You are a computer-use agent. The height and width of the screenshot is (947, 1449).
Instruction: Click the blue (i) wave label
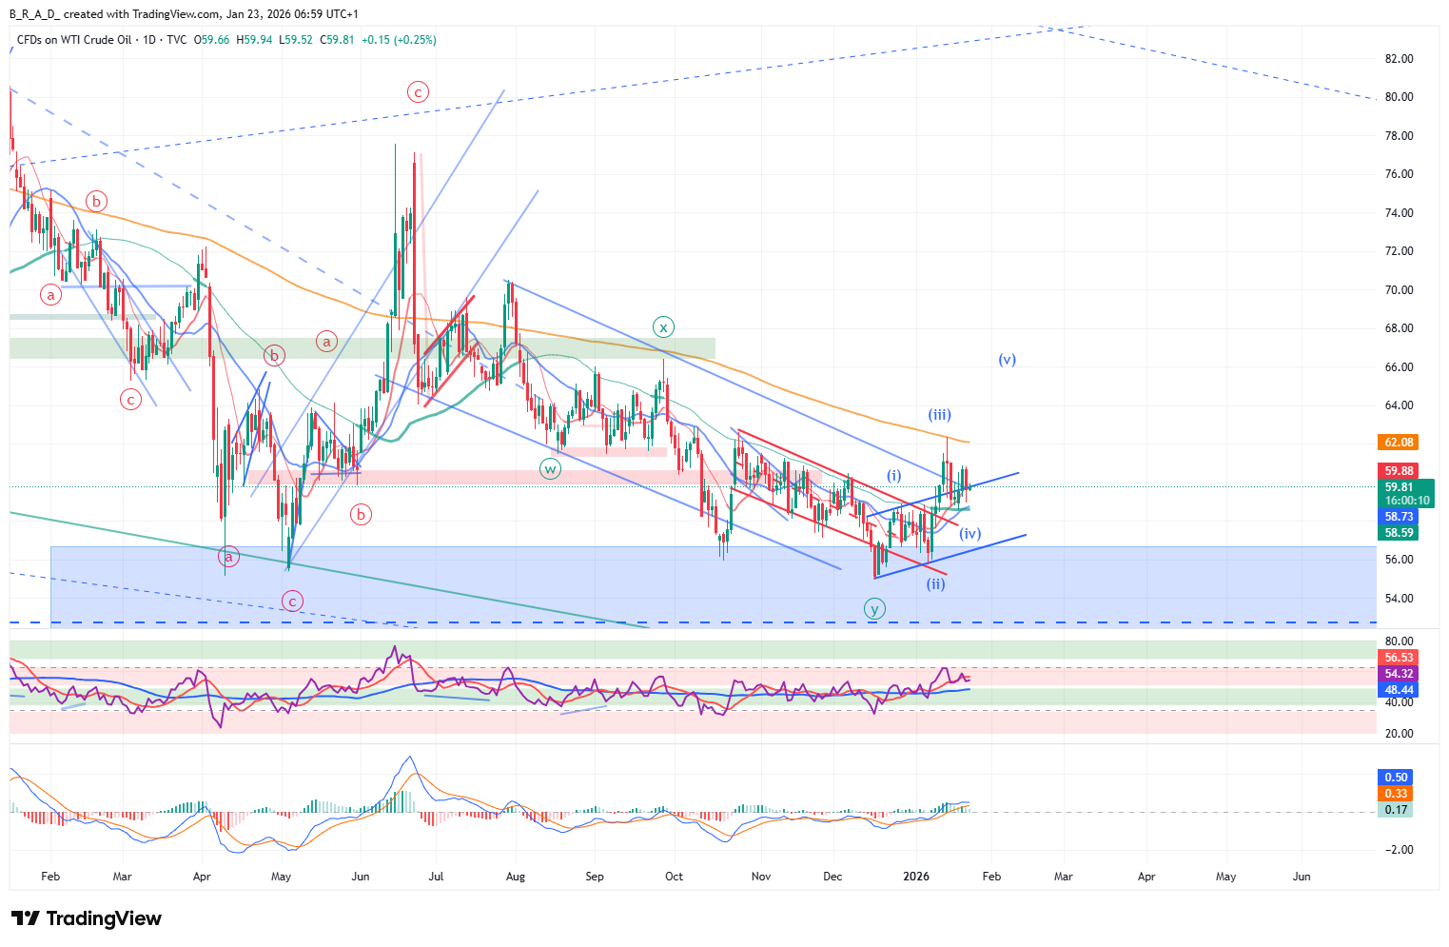coord(894,476)
